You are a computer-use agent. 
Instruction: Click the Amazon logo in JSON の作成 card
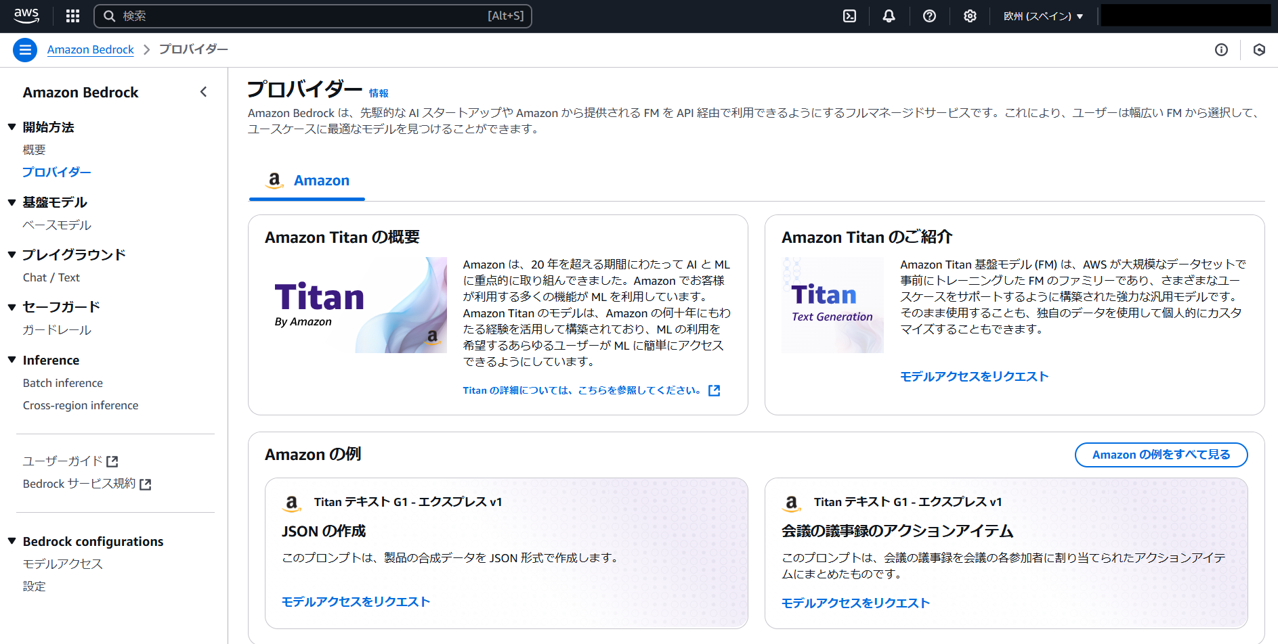[x=291, y=503]
